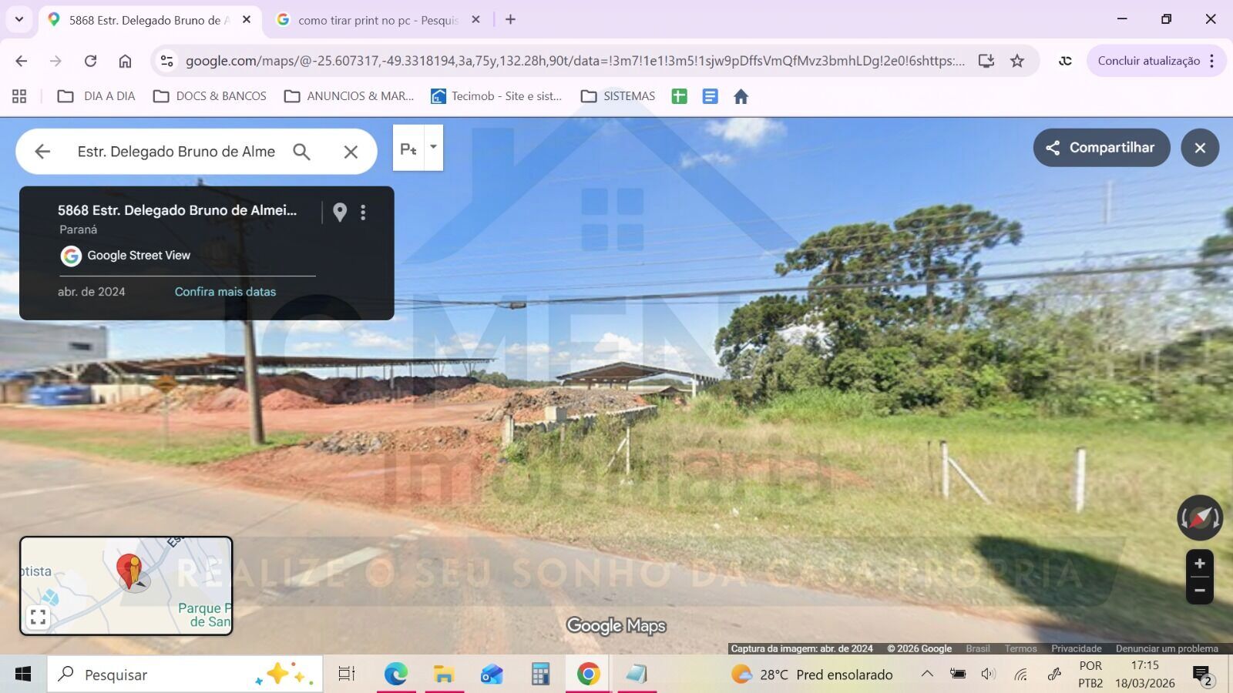
Task: Click the location pin icon in the info card
Action: coord(340,212)
